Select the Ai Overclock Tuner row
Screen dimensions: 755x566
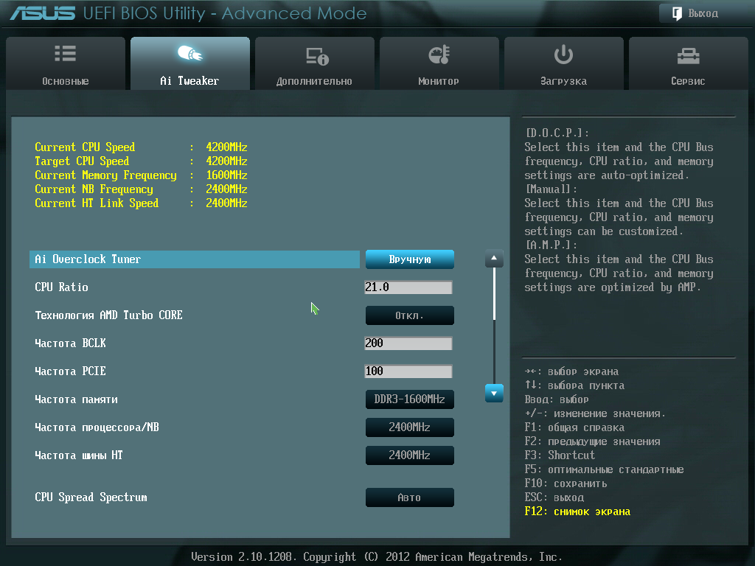pos(195,259)
